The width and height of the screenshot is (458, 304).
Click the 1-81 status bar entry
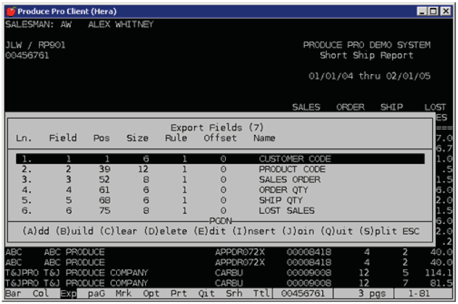pos(419,293)
